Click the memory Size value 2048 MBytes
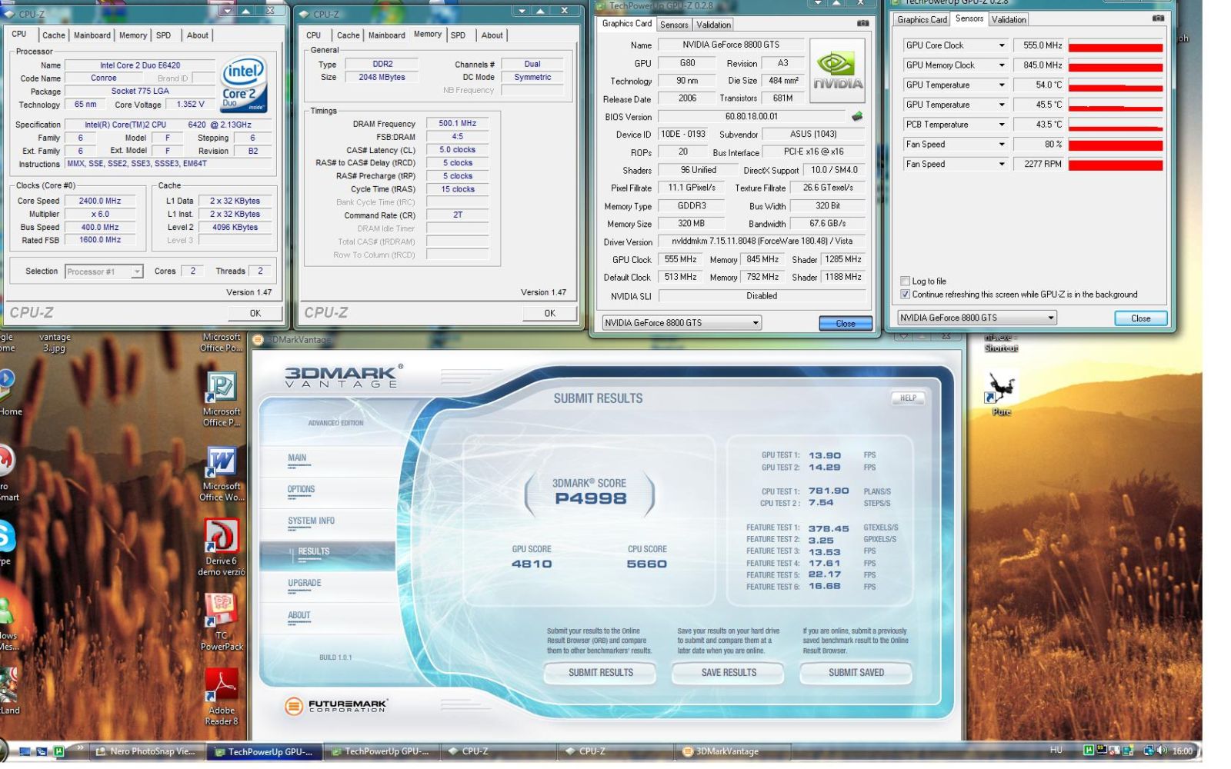This screenshot has width=1231, height=769. point(382,78)
